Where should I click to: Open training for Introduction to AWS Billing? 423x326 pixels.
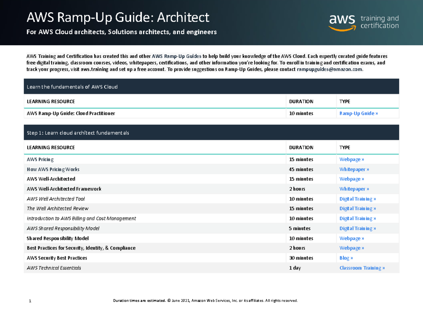(x=357, y=218)
